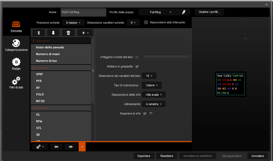Open the Filtri di dati gears icon
Screen dimensions: 273x161
[x=16, y=81]
